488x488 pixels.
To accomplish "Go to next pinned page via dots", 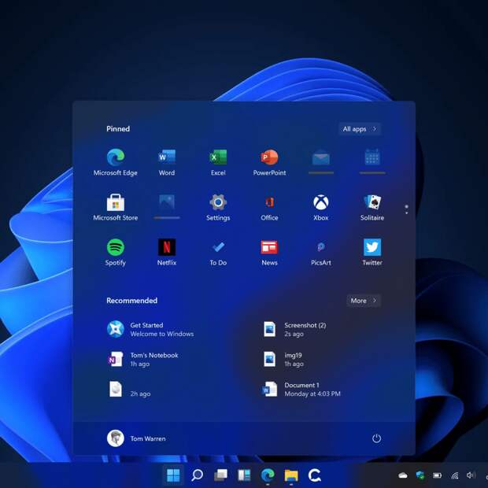I will tap(406, 213).
